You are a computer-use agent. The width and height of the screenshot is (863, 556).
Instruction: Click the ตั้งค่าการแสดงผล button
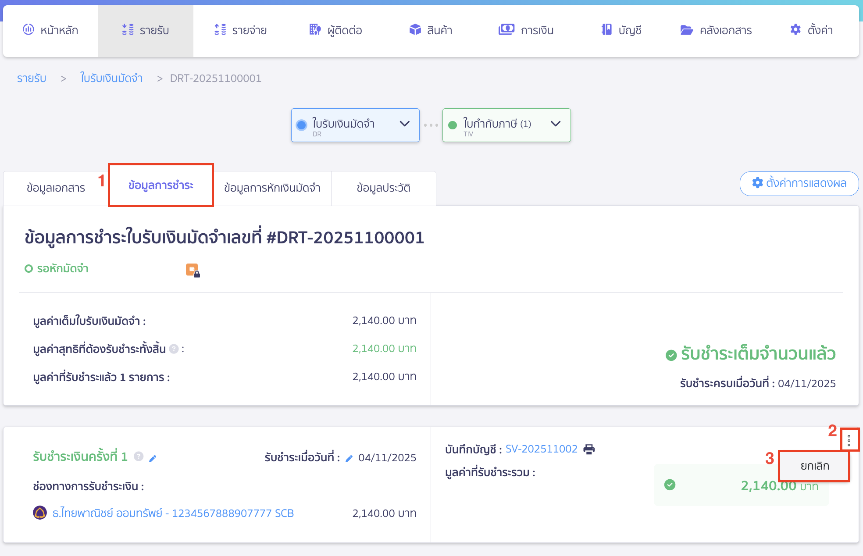click(x=799, y=183)
